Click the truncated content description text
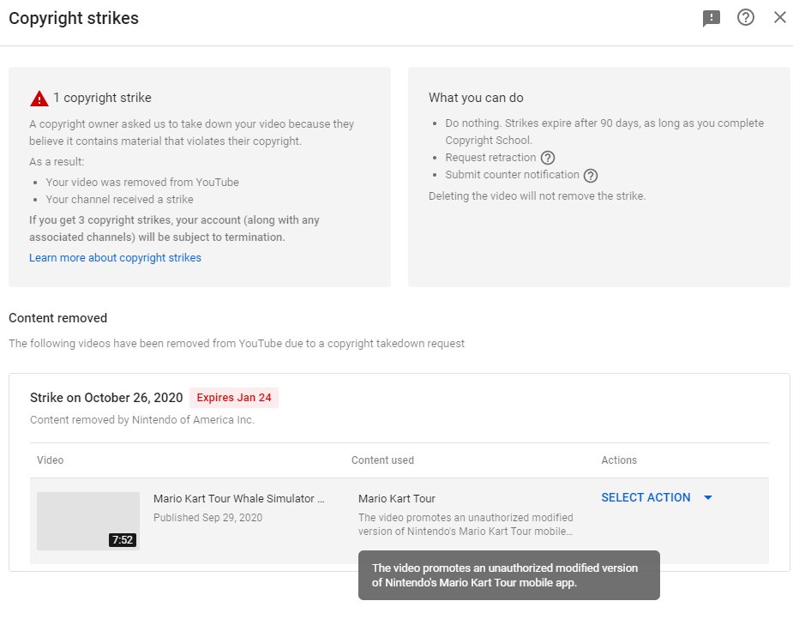 (466, 525)
